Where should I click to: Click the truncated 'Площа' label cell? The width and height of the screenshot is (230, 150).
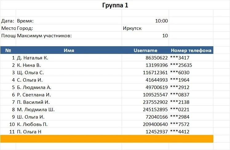[x=8, y=35]
